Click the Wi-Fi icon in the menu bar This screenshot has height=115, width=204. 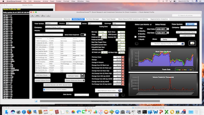[167, 1]
